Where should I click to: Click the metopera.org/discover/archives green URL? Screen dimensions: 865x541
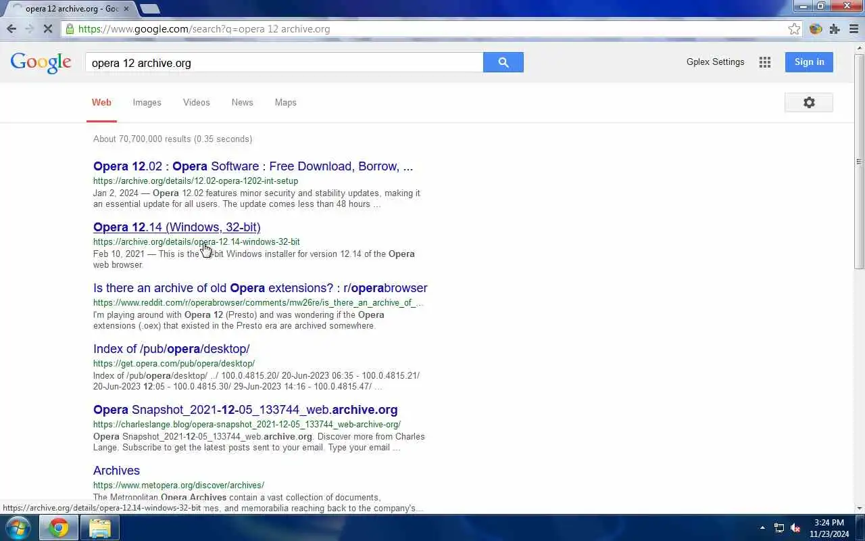coord(178,486)
